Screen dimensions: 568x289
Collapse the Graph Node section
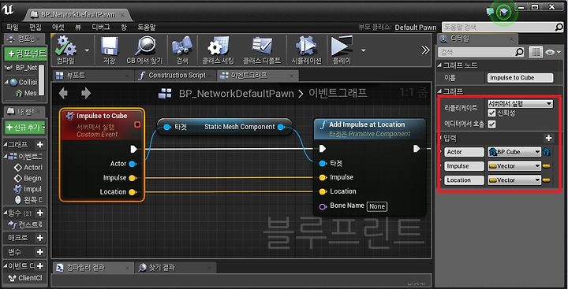tap(440, 65)
